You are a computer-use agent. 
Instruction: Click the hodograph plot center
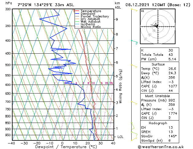point(158,26)
